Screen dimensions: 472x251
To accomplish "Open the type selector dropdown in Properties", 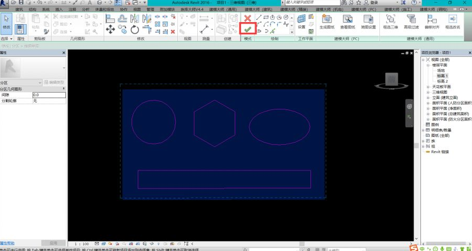I will (x=64, y=68).
